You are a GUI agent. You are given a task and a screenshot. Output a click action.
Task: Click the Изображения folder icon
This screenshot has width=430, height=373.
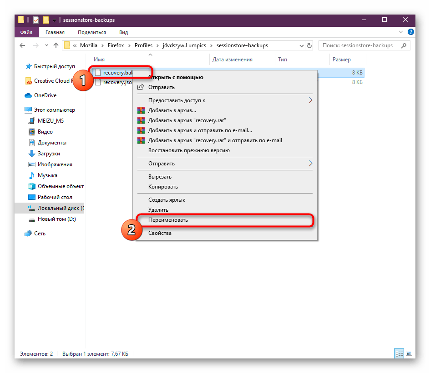point(32,164)
